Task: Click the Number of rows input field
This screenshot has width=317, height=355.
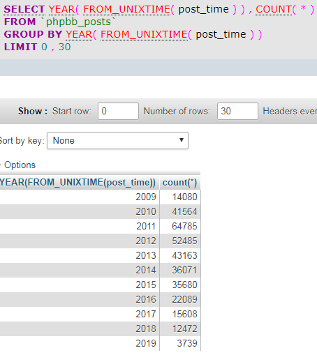Action: [237, 111]
